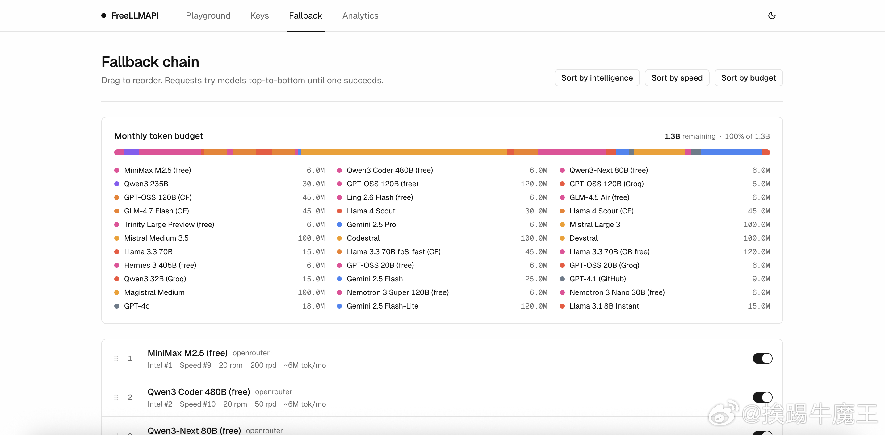Sort the chain by intelligence
This screenshot has height=435, width=885.
pyautogui.click(x=597, y=78)
